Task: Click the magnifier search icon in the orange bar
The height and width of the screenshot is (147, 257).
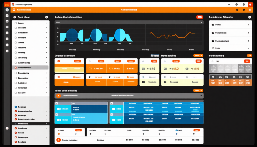Action: [14, 10]
